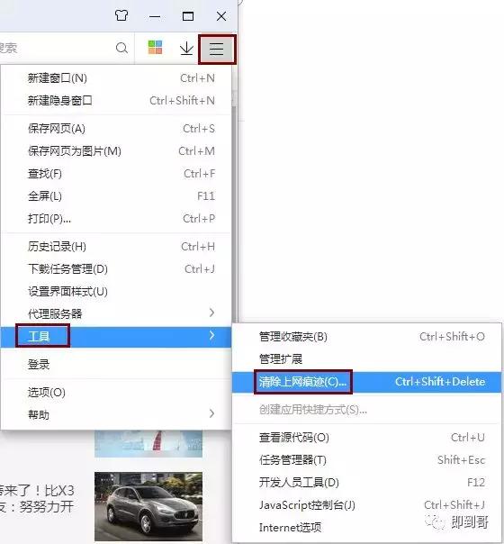
Task: Open 开发人员工具(D)
Action: tap(366, 483)
